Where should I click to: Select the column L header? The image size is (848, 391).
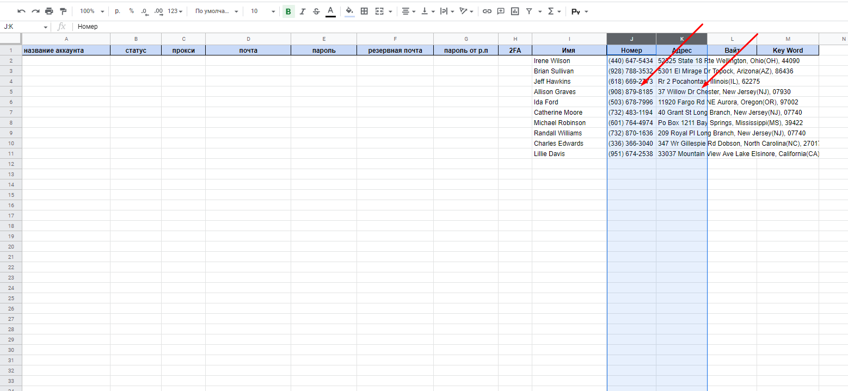click(732, 39)
